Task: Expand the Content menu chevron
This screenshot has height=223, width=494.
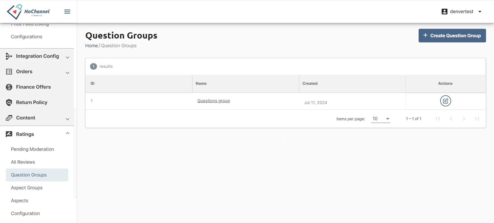Action: point(68,119)
